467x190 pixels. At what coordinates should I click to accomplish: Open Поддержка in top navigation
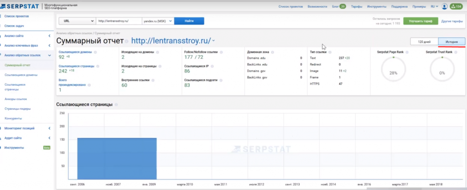[x=400, y=6]
